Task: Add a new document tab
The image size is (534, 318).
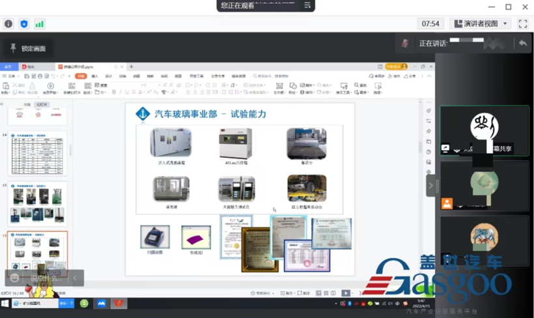Action: click(131, 66)
